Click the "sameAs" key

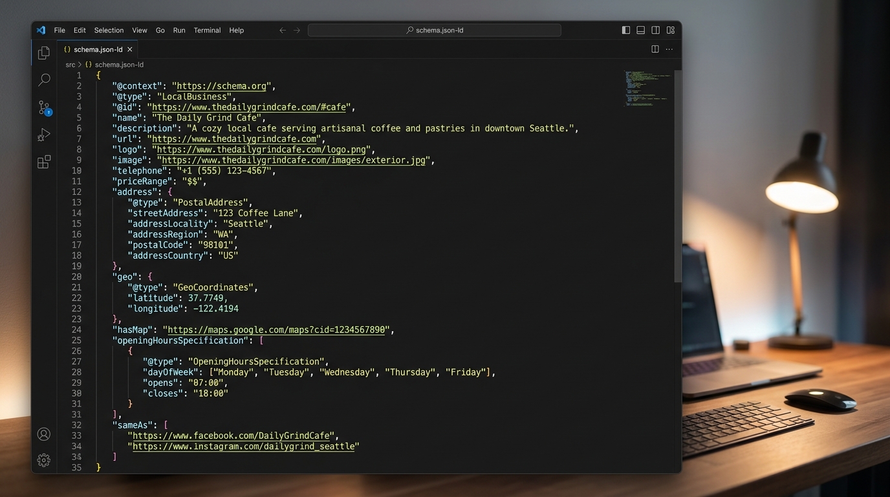pyautogui.click(x=134, y=425)
